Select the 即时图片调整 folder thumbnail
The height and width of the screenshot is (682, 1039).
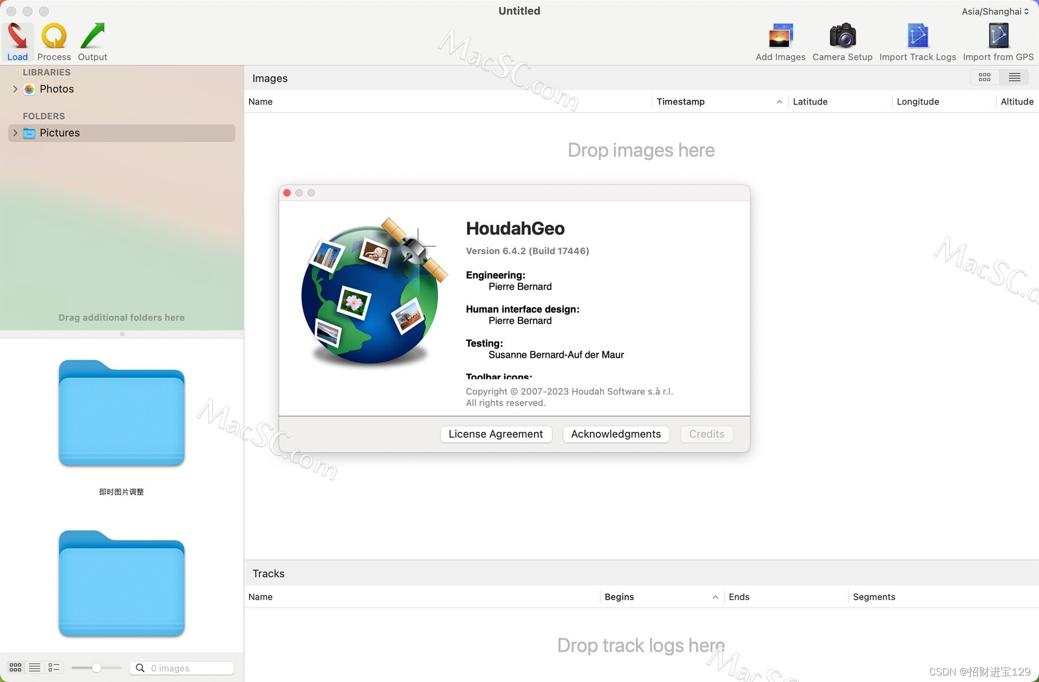pos(122,412)
